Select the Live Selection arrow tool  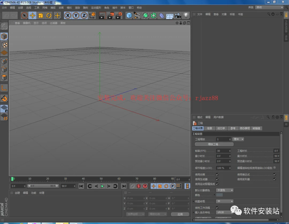click(x=24, y=16)
